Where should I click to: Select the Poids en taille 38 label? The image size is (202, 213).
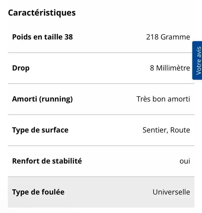(42, 37)
